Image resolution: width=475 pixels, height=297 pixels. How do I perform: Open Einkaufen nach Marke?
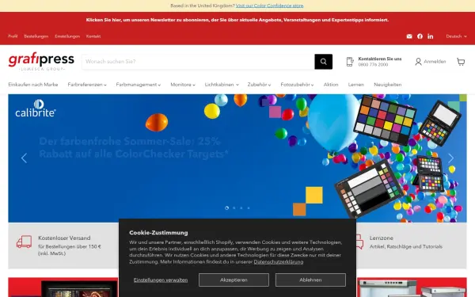33,85
